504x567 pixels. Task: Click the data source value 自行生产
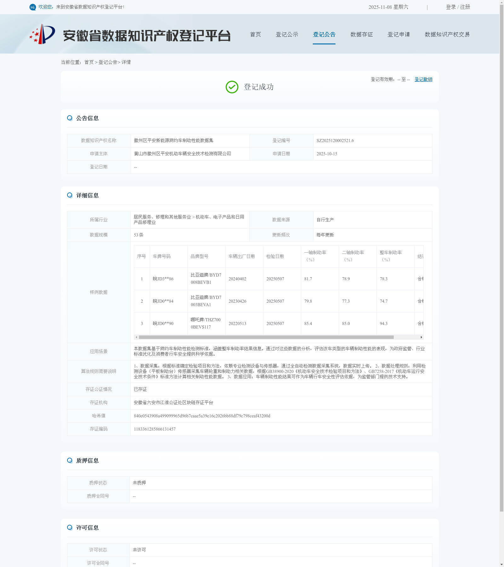(325, 220)
